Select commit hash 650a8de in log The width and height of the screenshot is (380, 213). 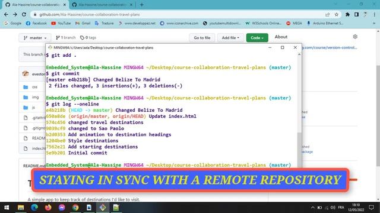(x=55, y=117)
